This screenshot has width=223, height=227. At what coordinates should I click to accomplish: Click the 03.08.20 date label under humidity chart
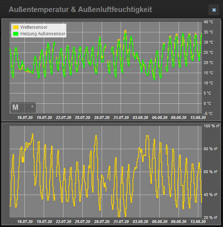pyautogui.click(x=140, y=221)
